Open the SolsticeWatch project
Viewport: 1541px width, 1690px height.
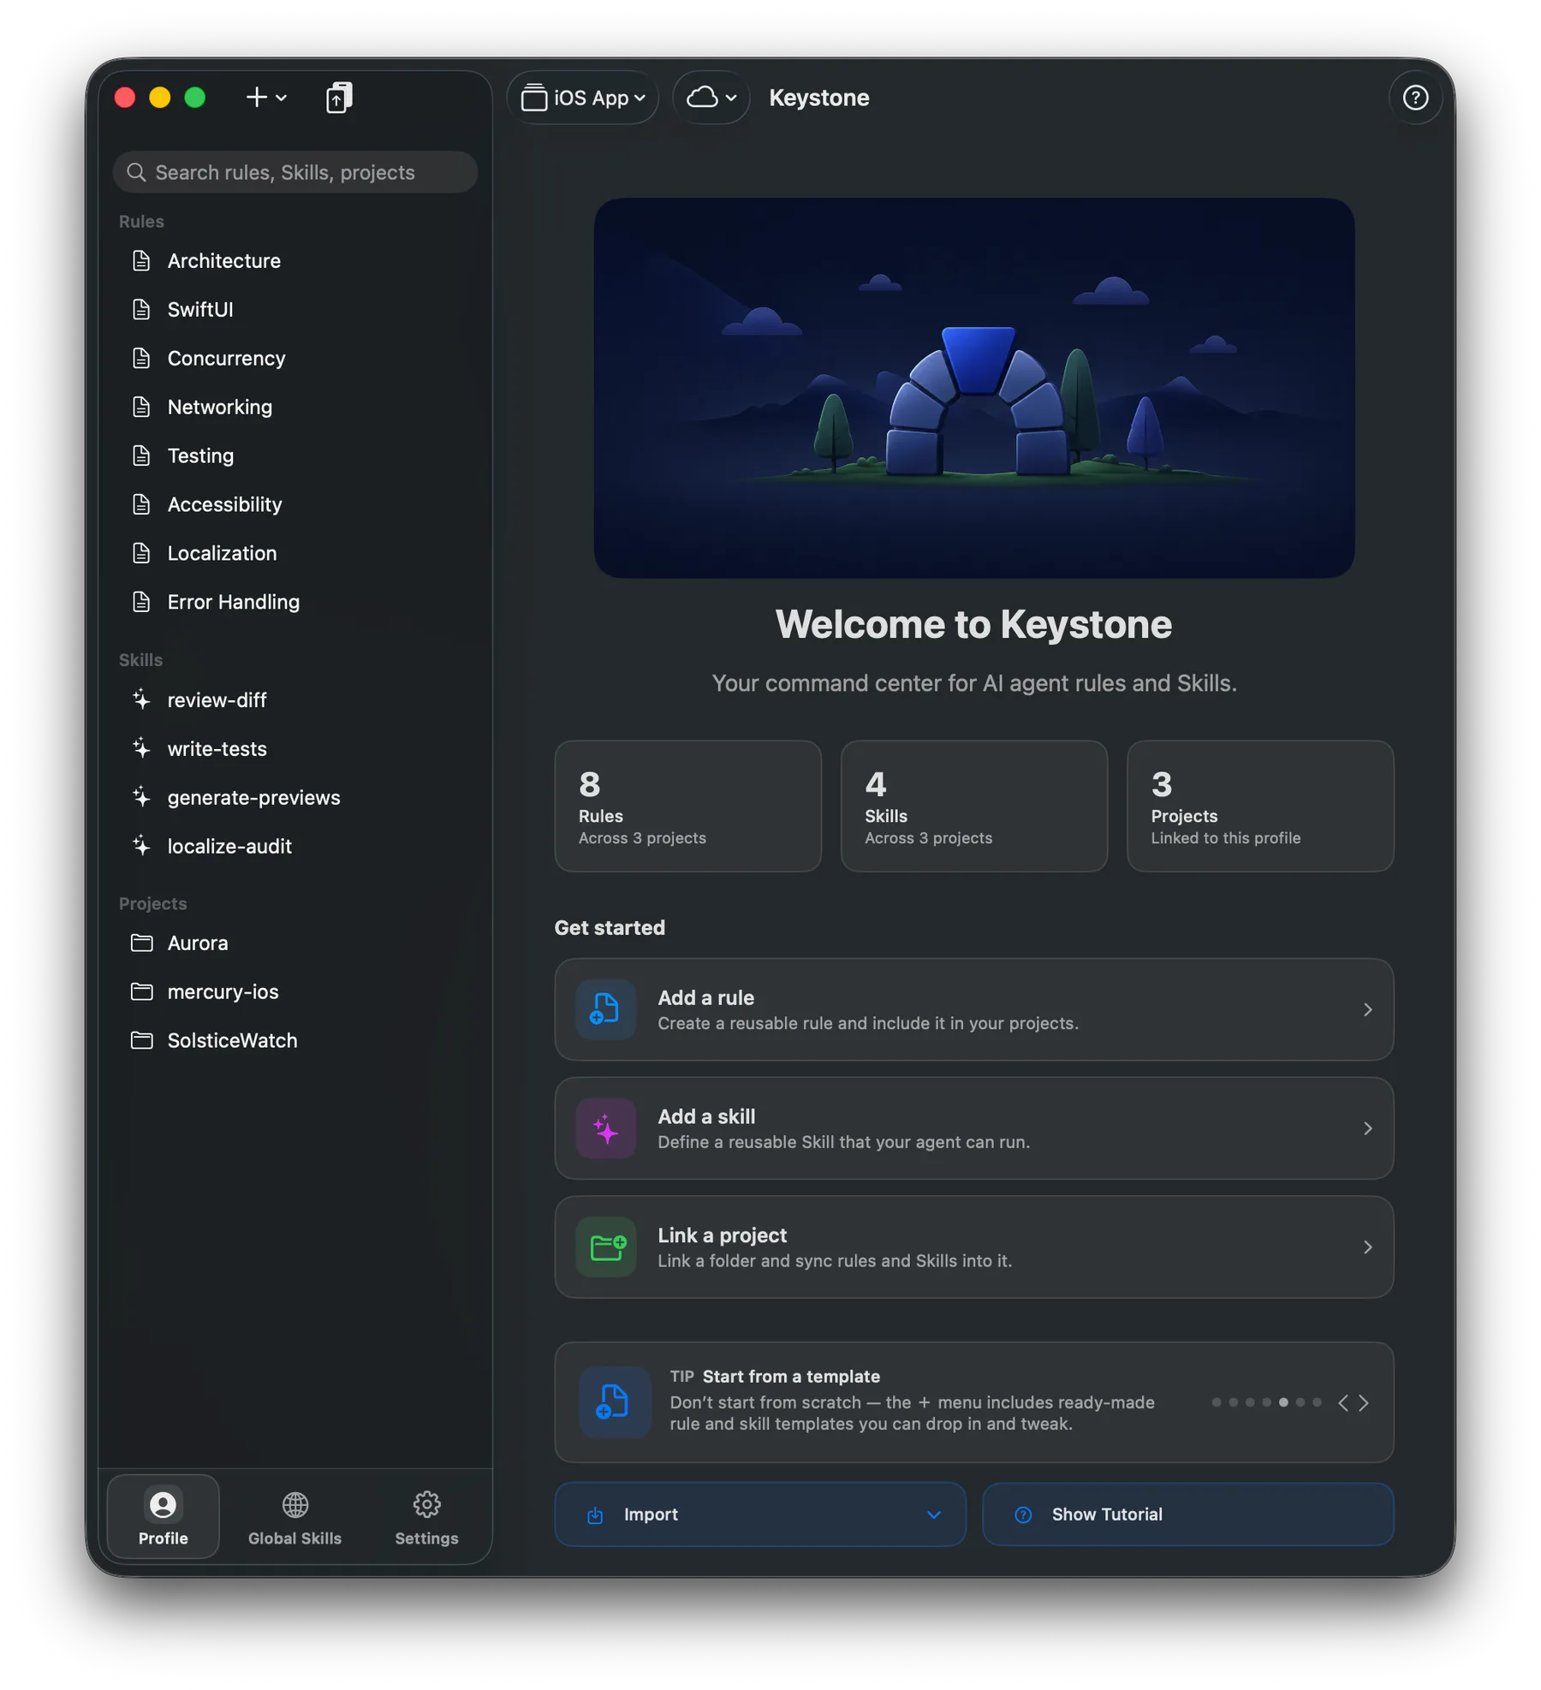point(295,1041)
